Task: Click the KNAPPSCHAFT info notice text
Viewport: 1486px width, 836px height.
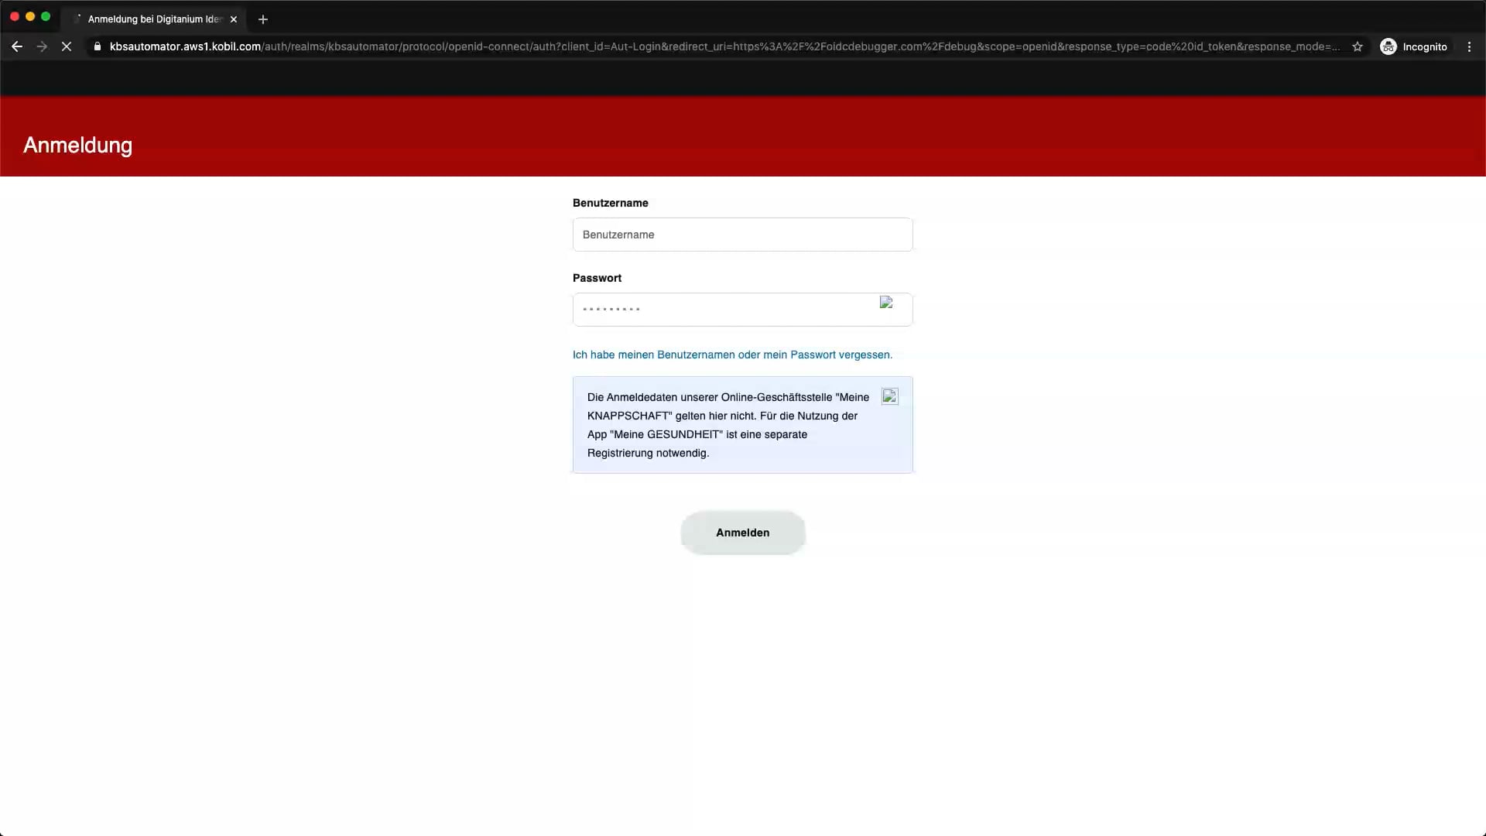Action: [x=728, y=425]
